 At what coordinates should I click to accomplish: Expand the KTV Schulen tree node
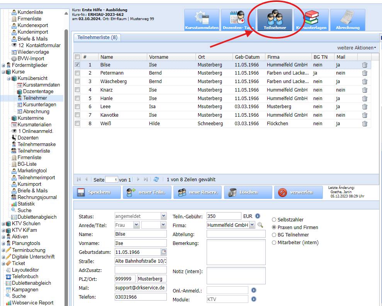(3, 224)
